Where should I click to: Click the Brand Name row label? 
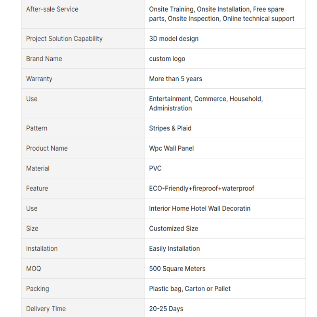point(44,59)
